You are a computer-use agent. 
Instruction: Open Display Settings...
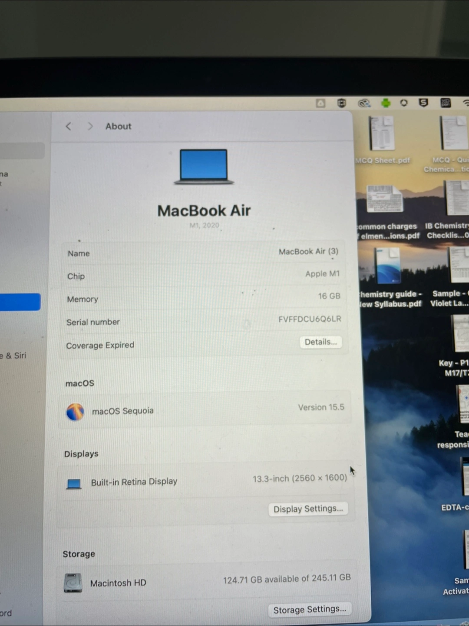pyautogui.click(x=308, y=509)
